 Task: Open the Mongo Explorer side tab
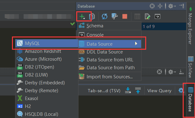[x=190, y=25]
